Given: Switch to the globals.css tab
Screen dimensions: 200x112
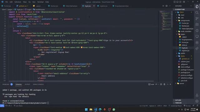Looking at the screenshot, I should 23,6.
